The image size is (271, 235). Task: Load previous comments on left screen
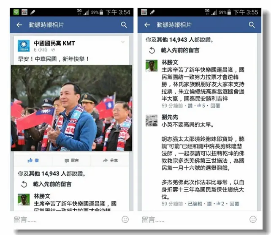pos(46,184)
